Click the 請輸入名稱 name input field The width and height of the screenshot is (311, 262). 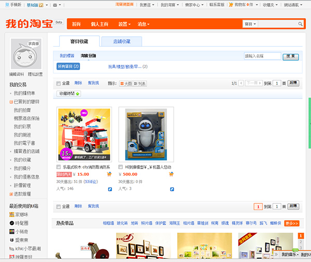coord(263,56)
